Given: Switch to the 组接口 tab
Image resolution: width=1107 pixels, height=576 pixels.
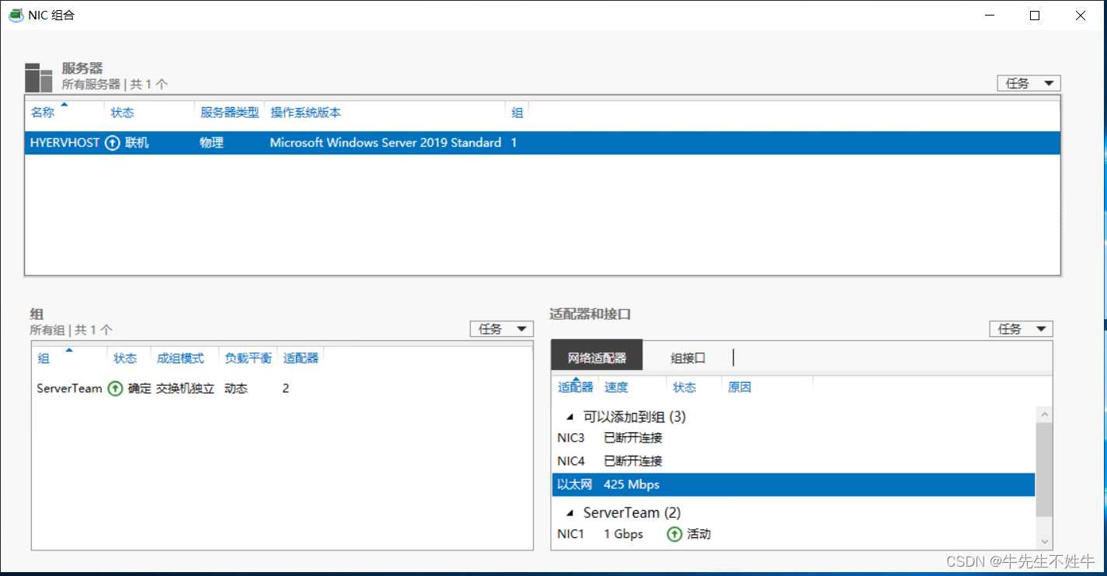Looking at the screenshot, I should point(688,358).
